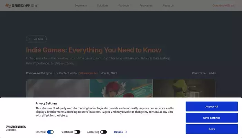
Task: Accept all cookies
Action: point(212,107)
